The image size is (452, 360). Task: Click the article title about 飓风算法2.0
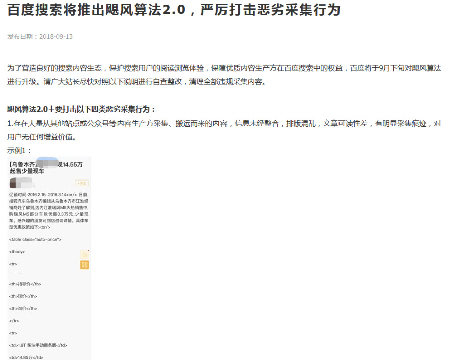coord(174,10)
